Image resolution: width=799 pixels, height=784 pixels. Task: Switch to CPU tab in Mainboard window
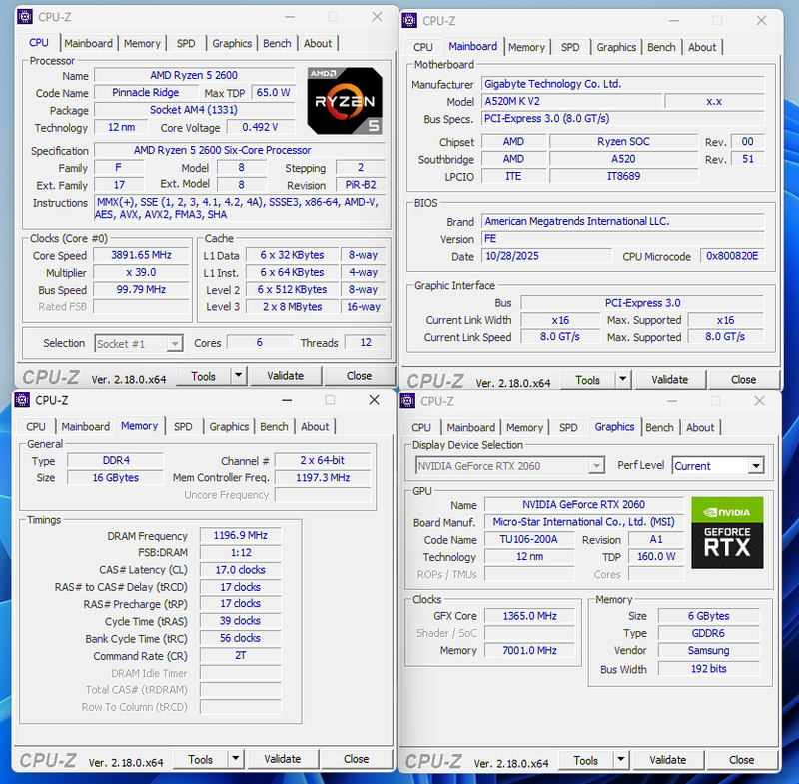[x=422, y=47]
